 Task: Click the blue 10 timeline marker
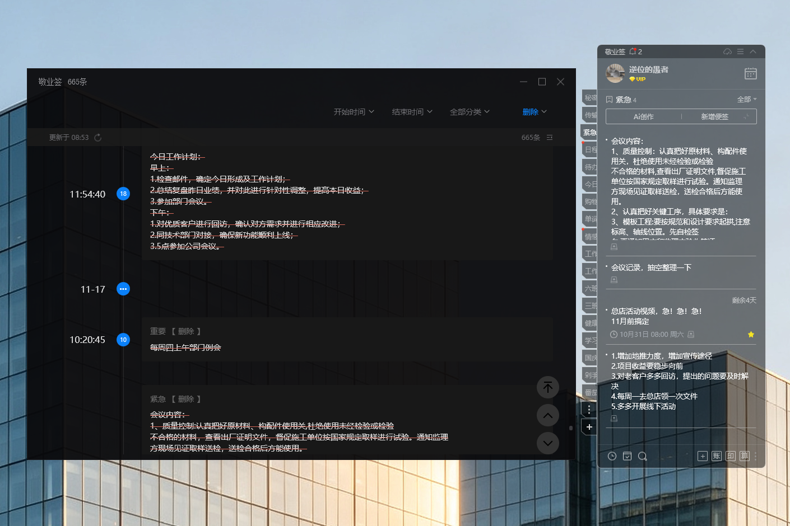pyautogui.click(x=123, y=340)
